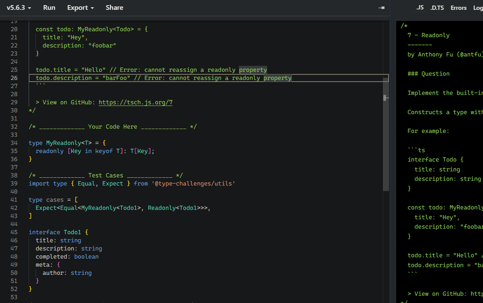Screen dimensions: 483x303
Task: Click Share in the toolbar
Action: [114, 8]
